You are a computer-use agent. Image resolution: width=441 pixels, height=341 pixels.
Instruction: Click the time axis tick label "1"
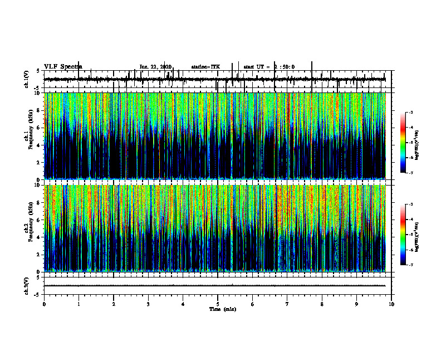[79, 304]
